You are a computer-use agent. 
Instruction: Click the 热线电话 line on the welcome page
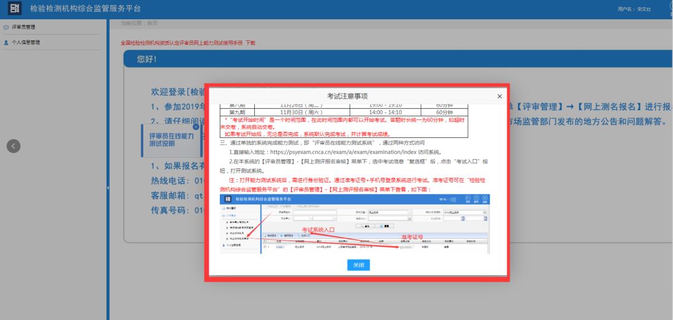178,181
